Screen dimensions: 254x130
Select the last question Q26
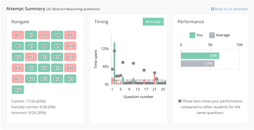click(x=18, y=90)
